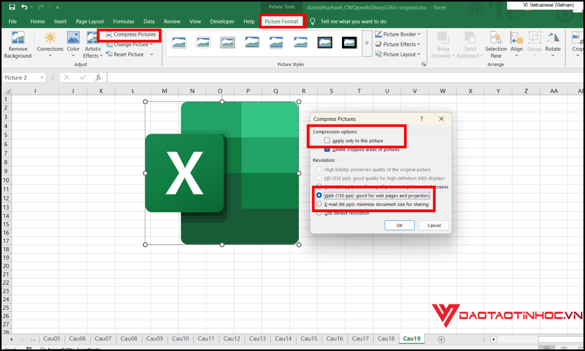Add a new sheet with plus icon
This screenshot has width=585, height=351.
pos(441,339)
